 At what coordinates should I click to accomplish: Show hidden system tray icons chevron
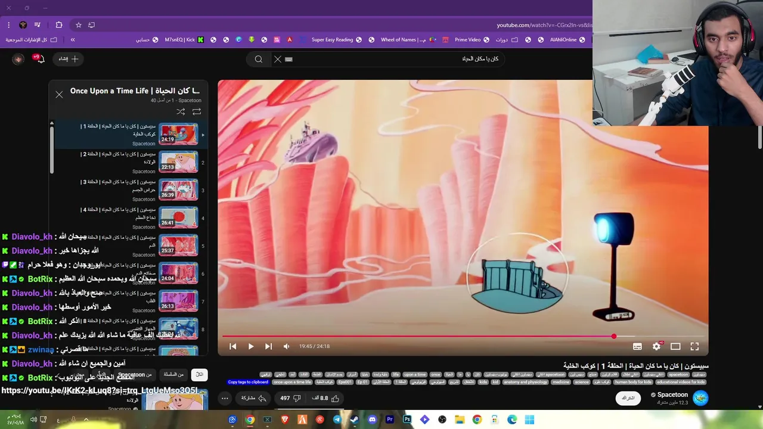[x=86, y=419]
